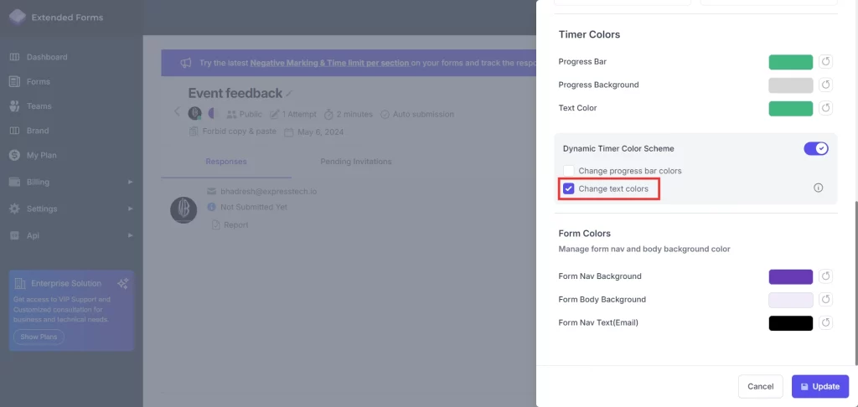
Task: Click the info icon beside Change text colors
Action: coord(818,188)
